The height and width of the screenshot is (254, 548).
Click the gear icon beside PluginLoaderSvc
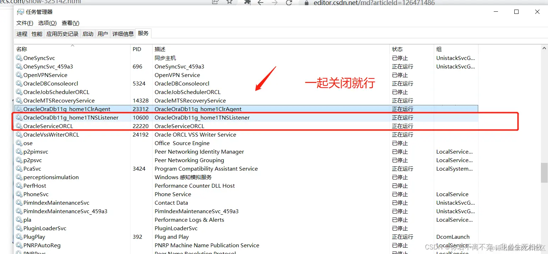pyautogui.click(x=19, y=228)
